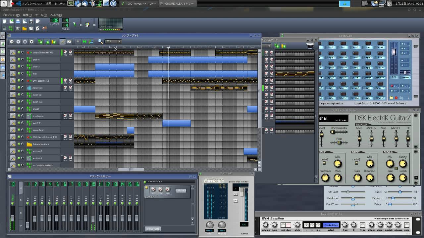Open the help icon in the GNOME panel

click(x=113, y=4)
